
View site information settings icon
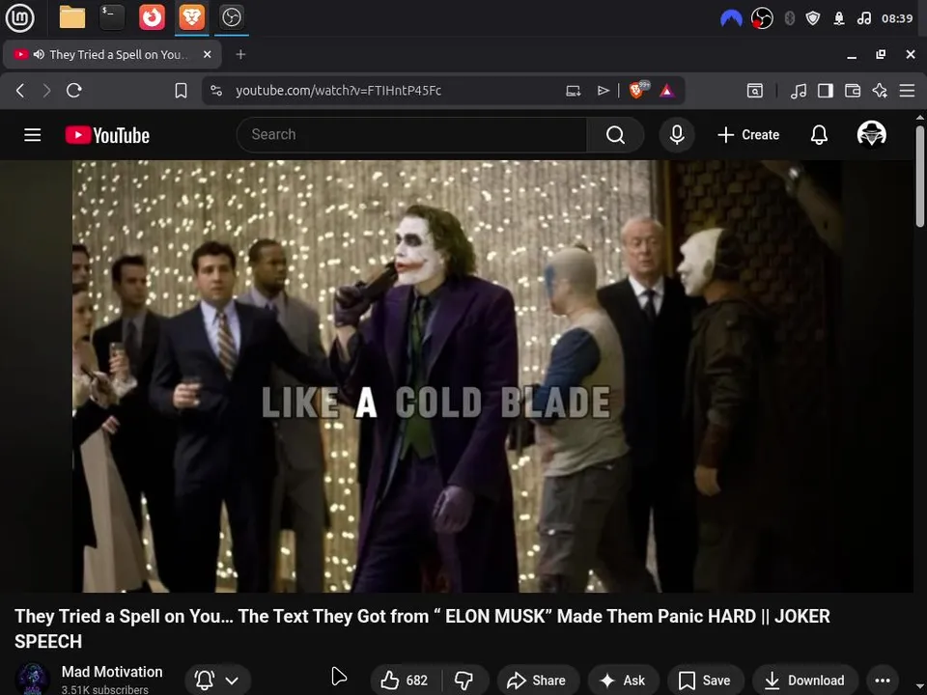[216, 91]
